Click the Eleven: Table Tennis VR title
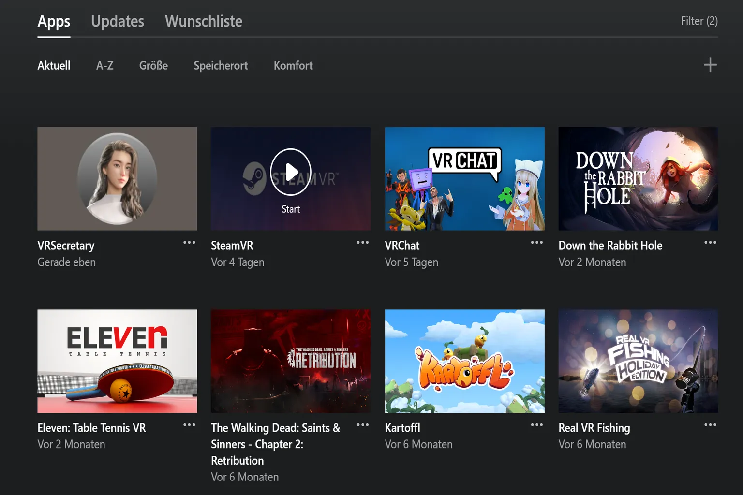The width and height of the screenshot is (743, 495). 91,428
